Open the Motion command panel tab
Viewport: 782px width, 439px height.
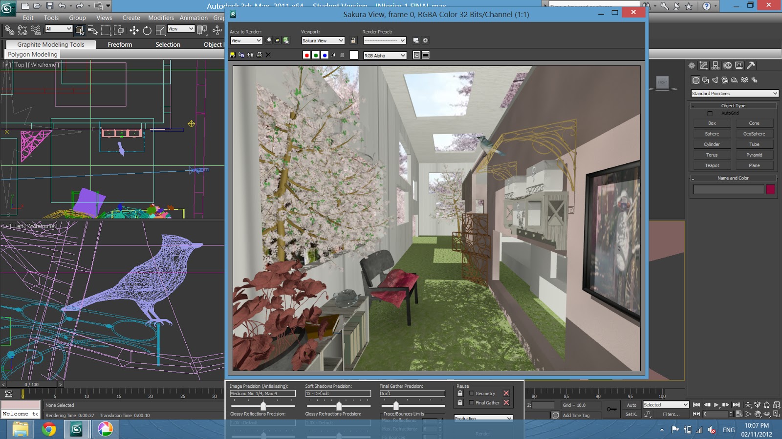pyautogui.click(x=728, y=65)
